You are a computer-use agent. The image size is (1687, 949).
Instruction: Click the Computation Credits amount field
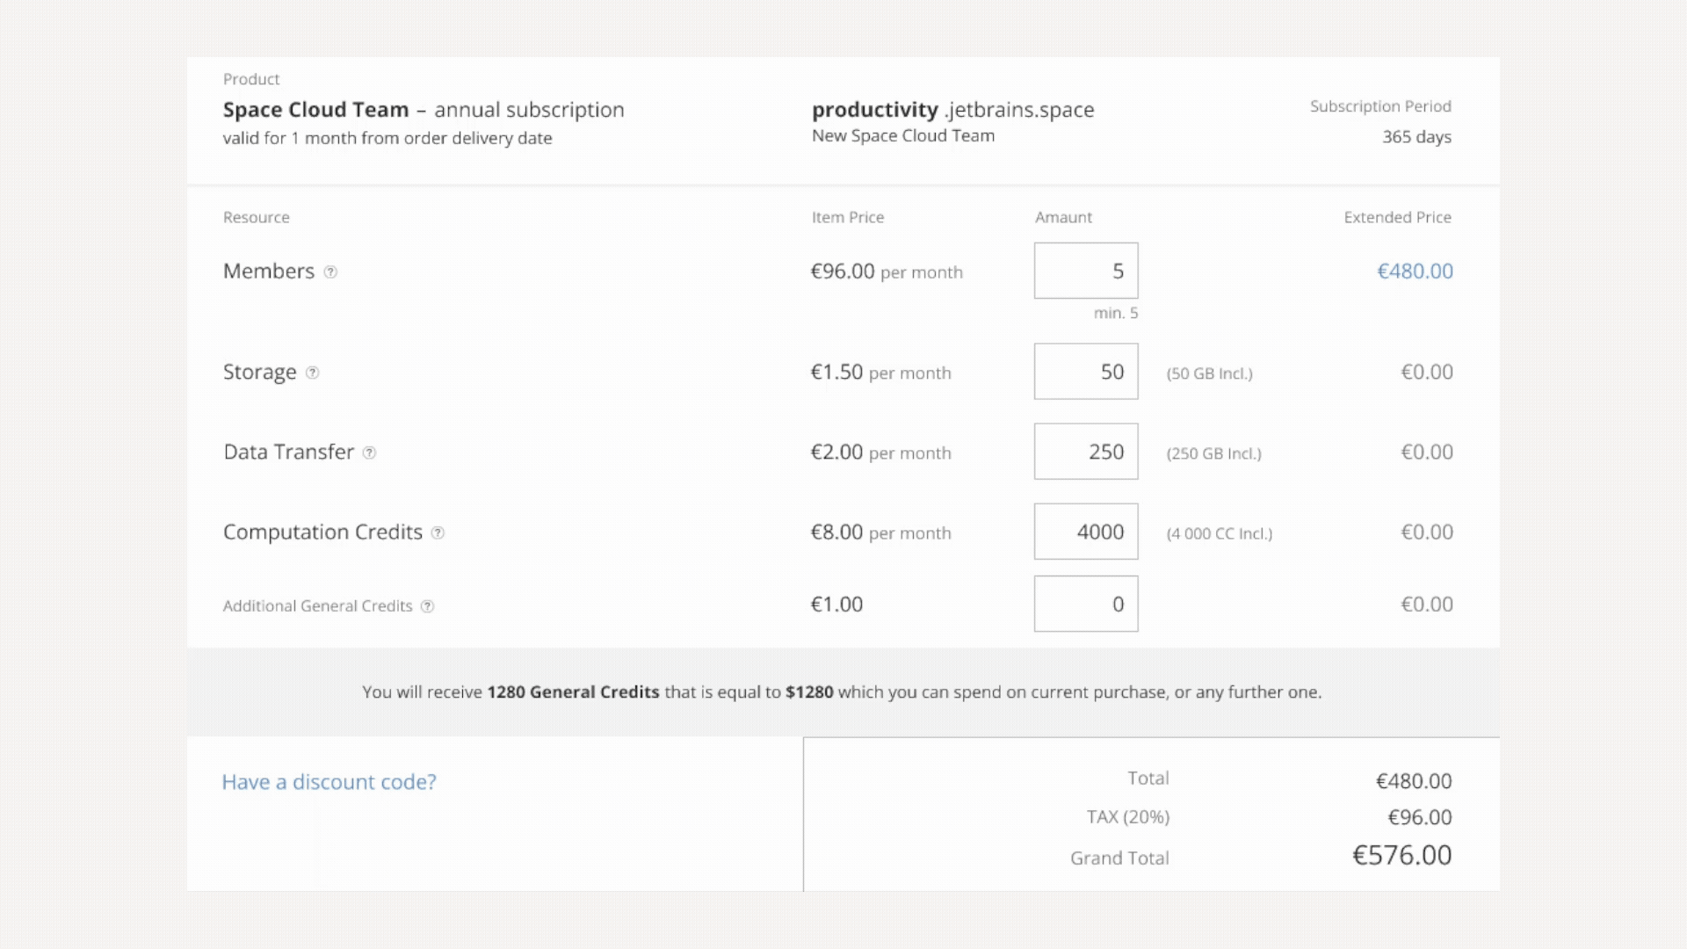coord(1085,532)
